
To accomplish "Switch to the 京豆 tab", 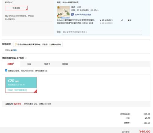I will (x=29, y=64).
